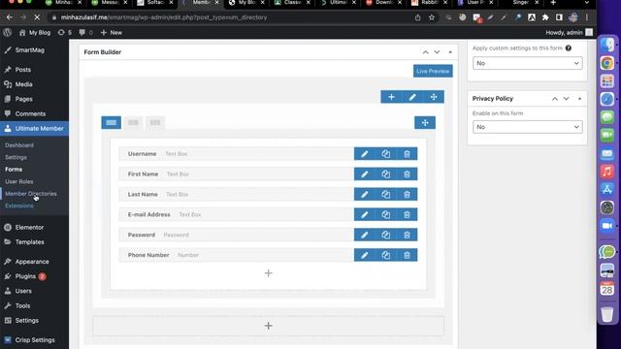
Task: Visit My Blog from admin bar
Action: pos(35,32)
